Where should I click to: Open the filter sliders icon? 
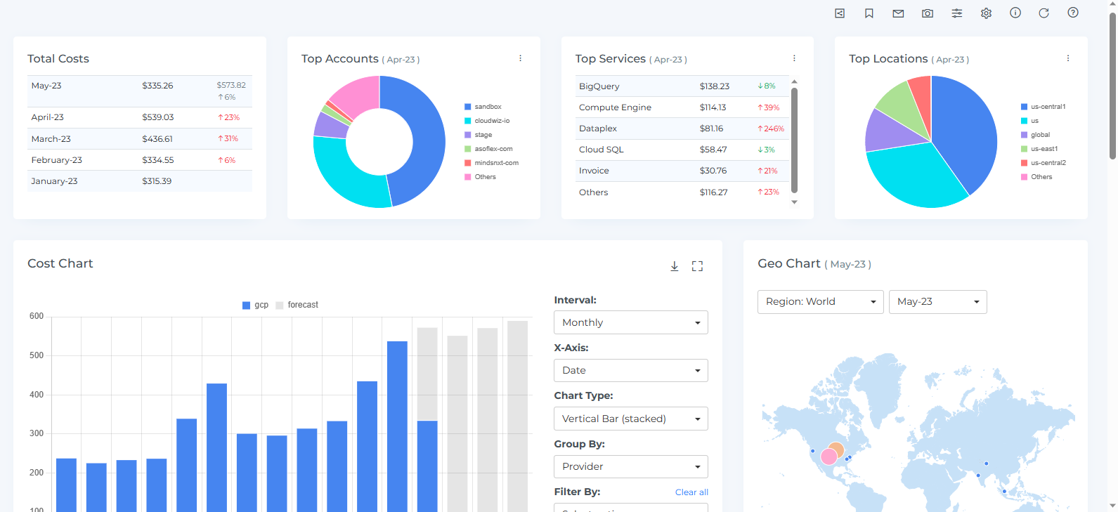click(957, 13)
